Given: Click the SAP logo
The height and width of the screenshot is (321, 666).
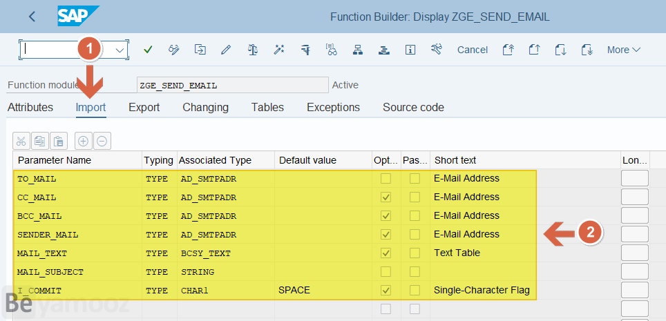Looking at the screenshot, I should [x=79, y=16].
